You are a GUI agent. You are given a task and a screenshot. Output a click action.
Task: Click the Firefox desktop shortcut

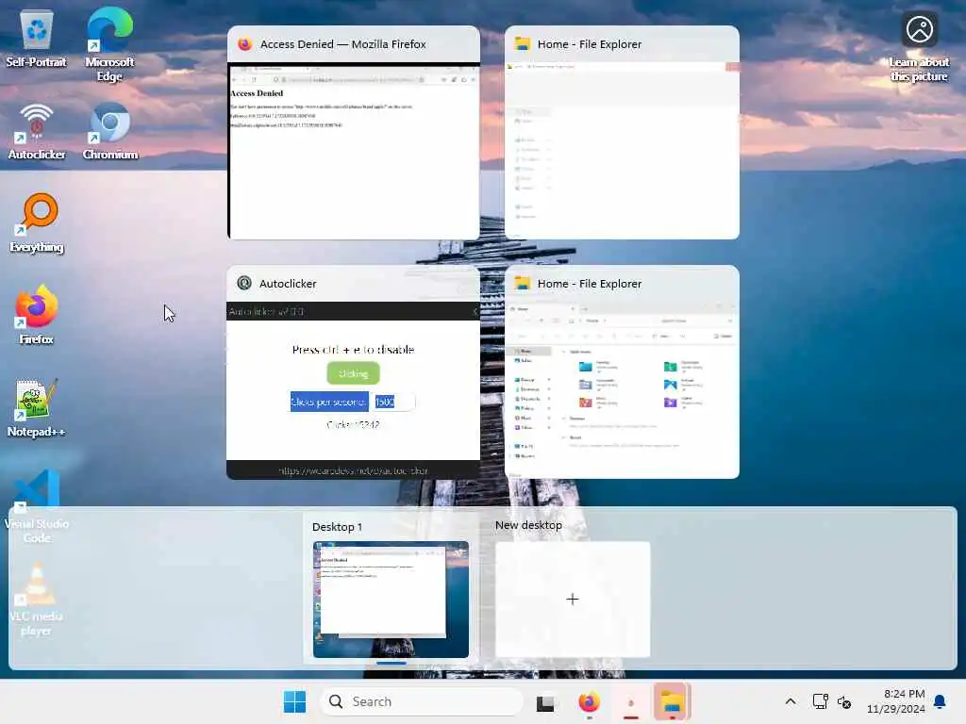pos(37,315)
